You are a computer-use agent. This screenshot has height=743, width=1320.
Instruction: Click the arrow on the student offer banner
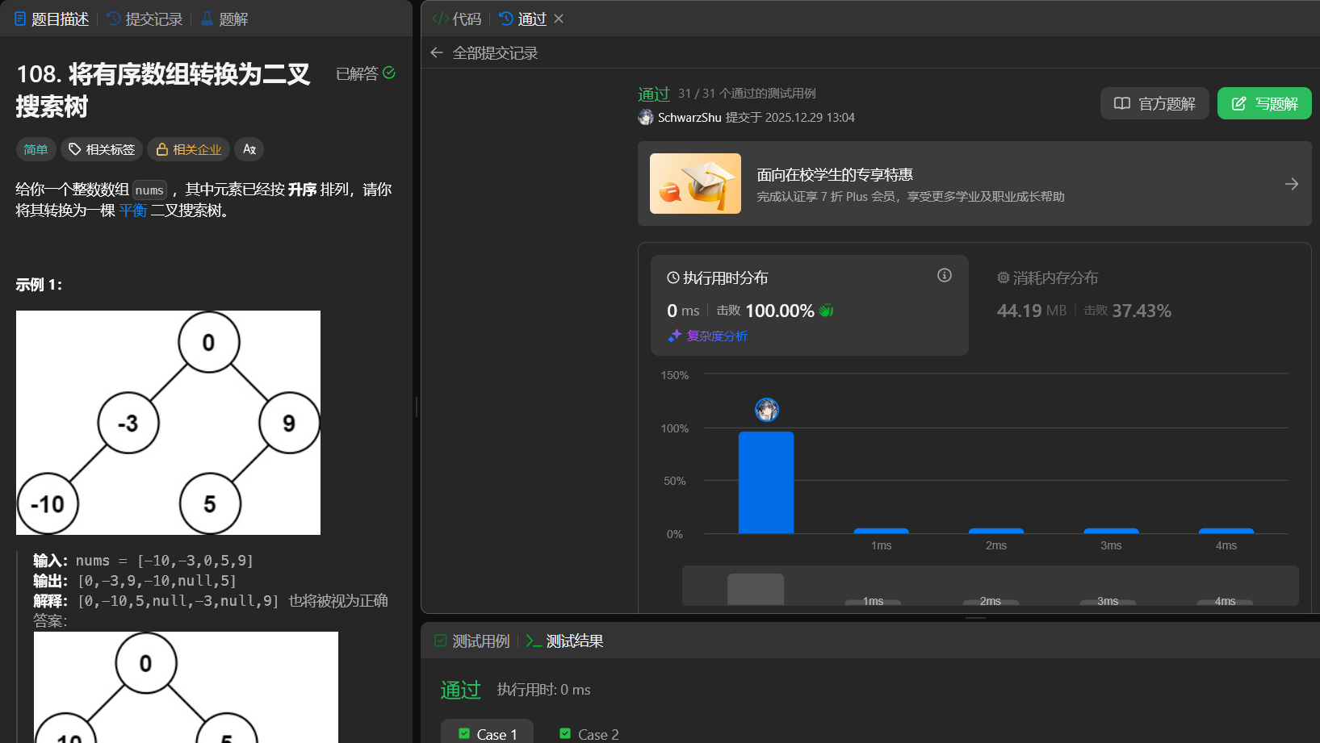pos(1291,184)
